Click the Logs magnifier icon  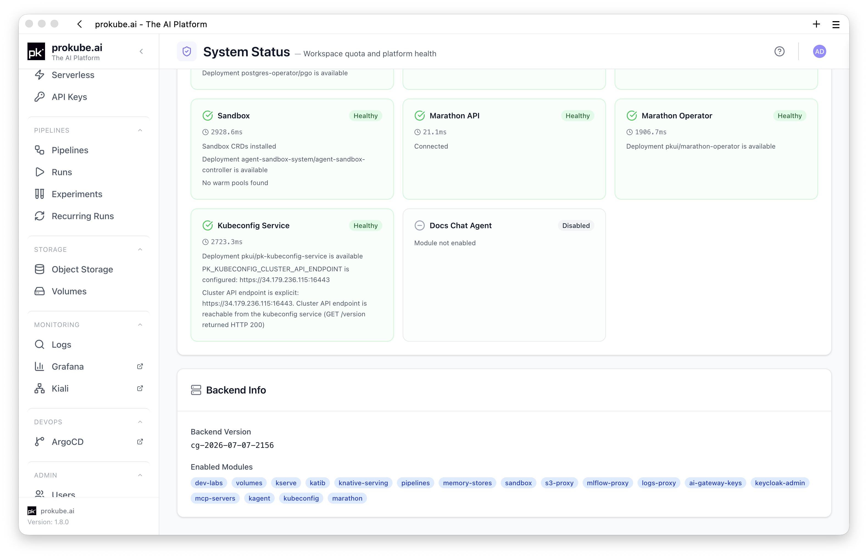pos(40,345)
